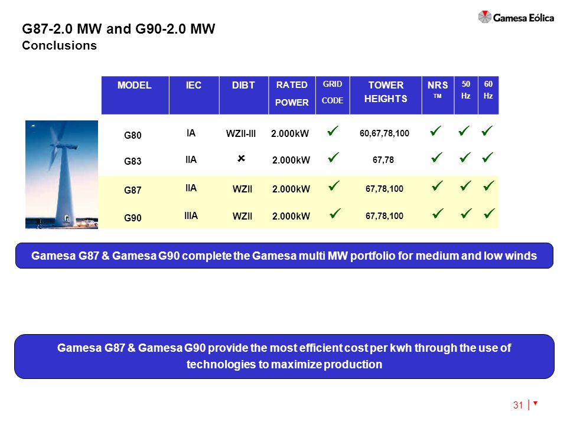
Task: Click 67,78,100 in the G90 row
Action: pos(384,216)
